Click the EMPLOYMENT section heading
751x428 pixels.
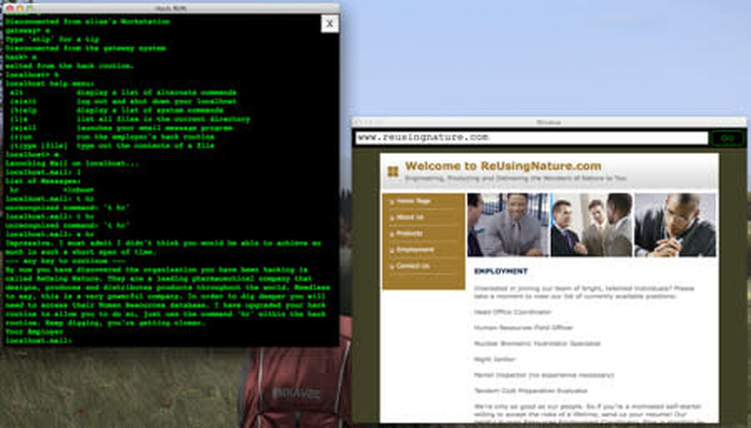pos(501,271)
